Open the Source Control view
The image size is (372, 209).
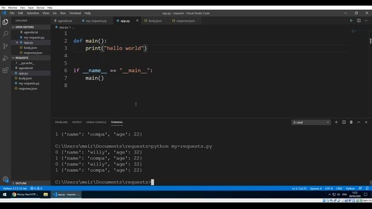pyautogui.click(x=5, y=46)
